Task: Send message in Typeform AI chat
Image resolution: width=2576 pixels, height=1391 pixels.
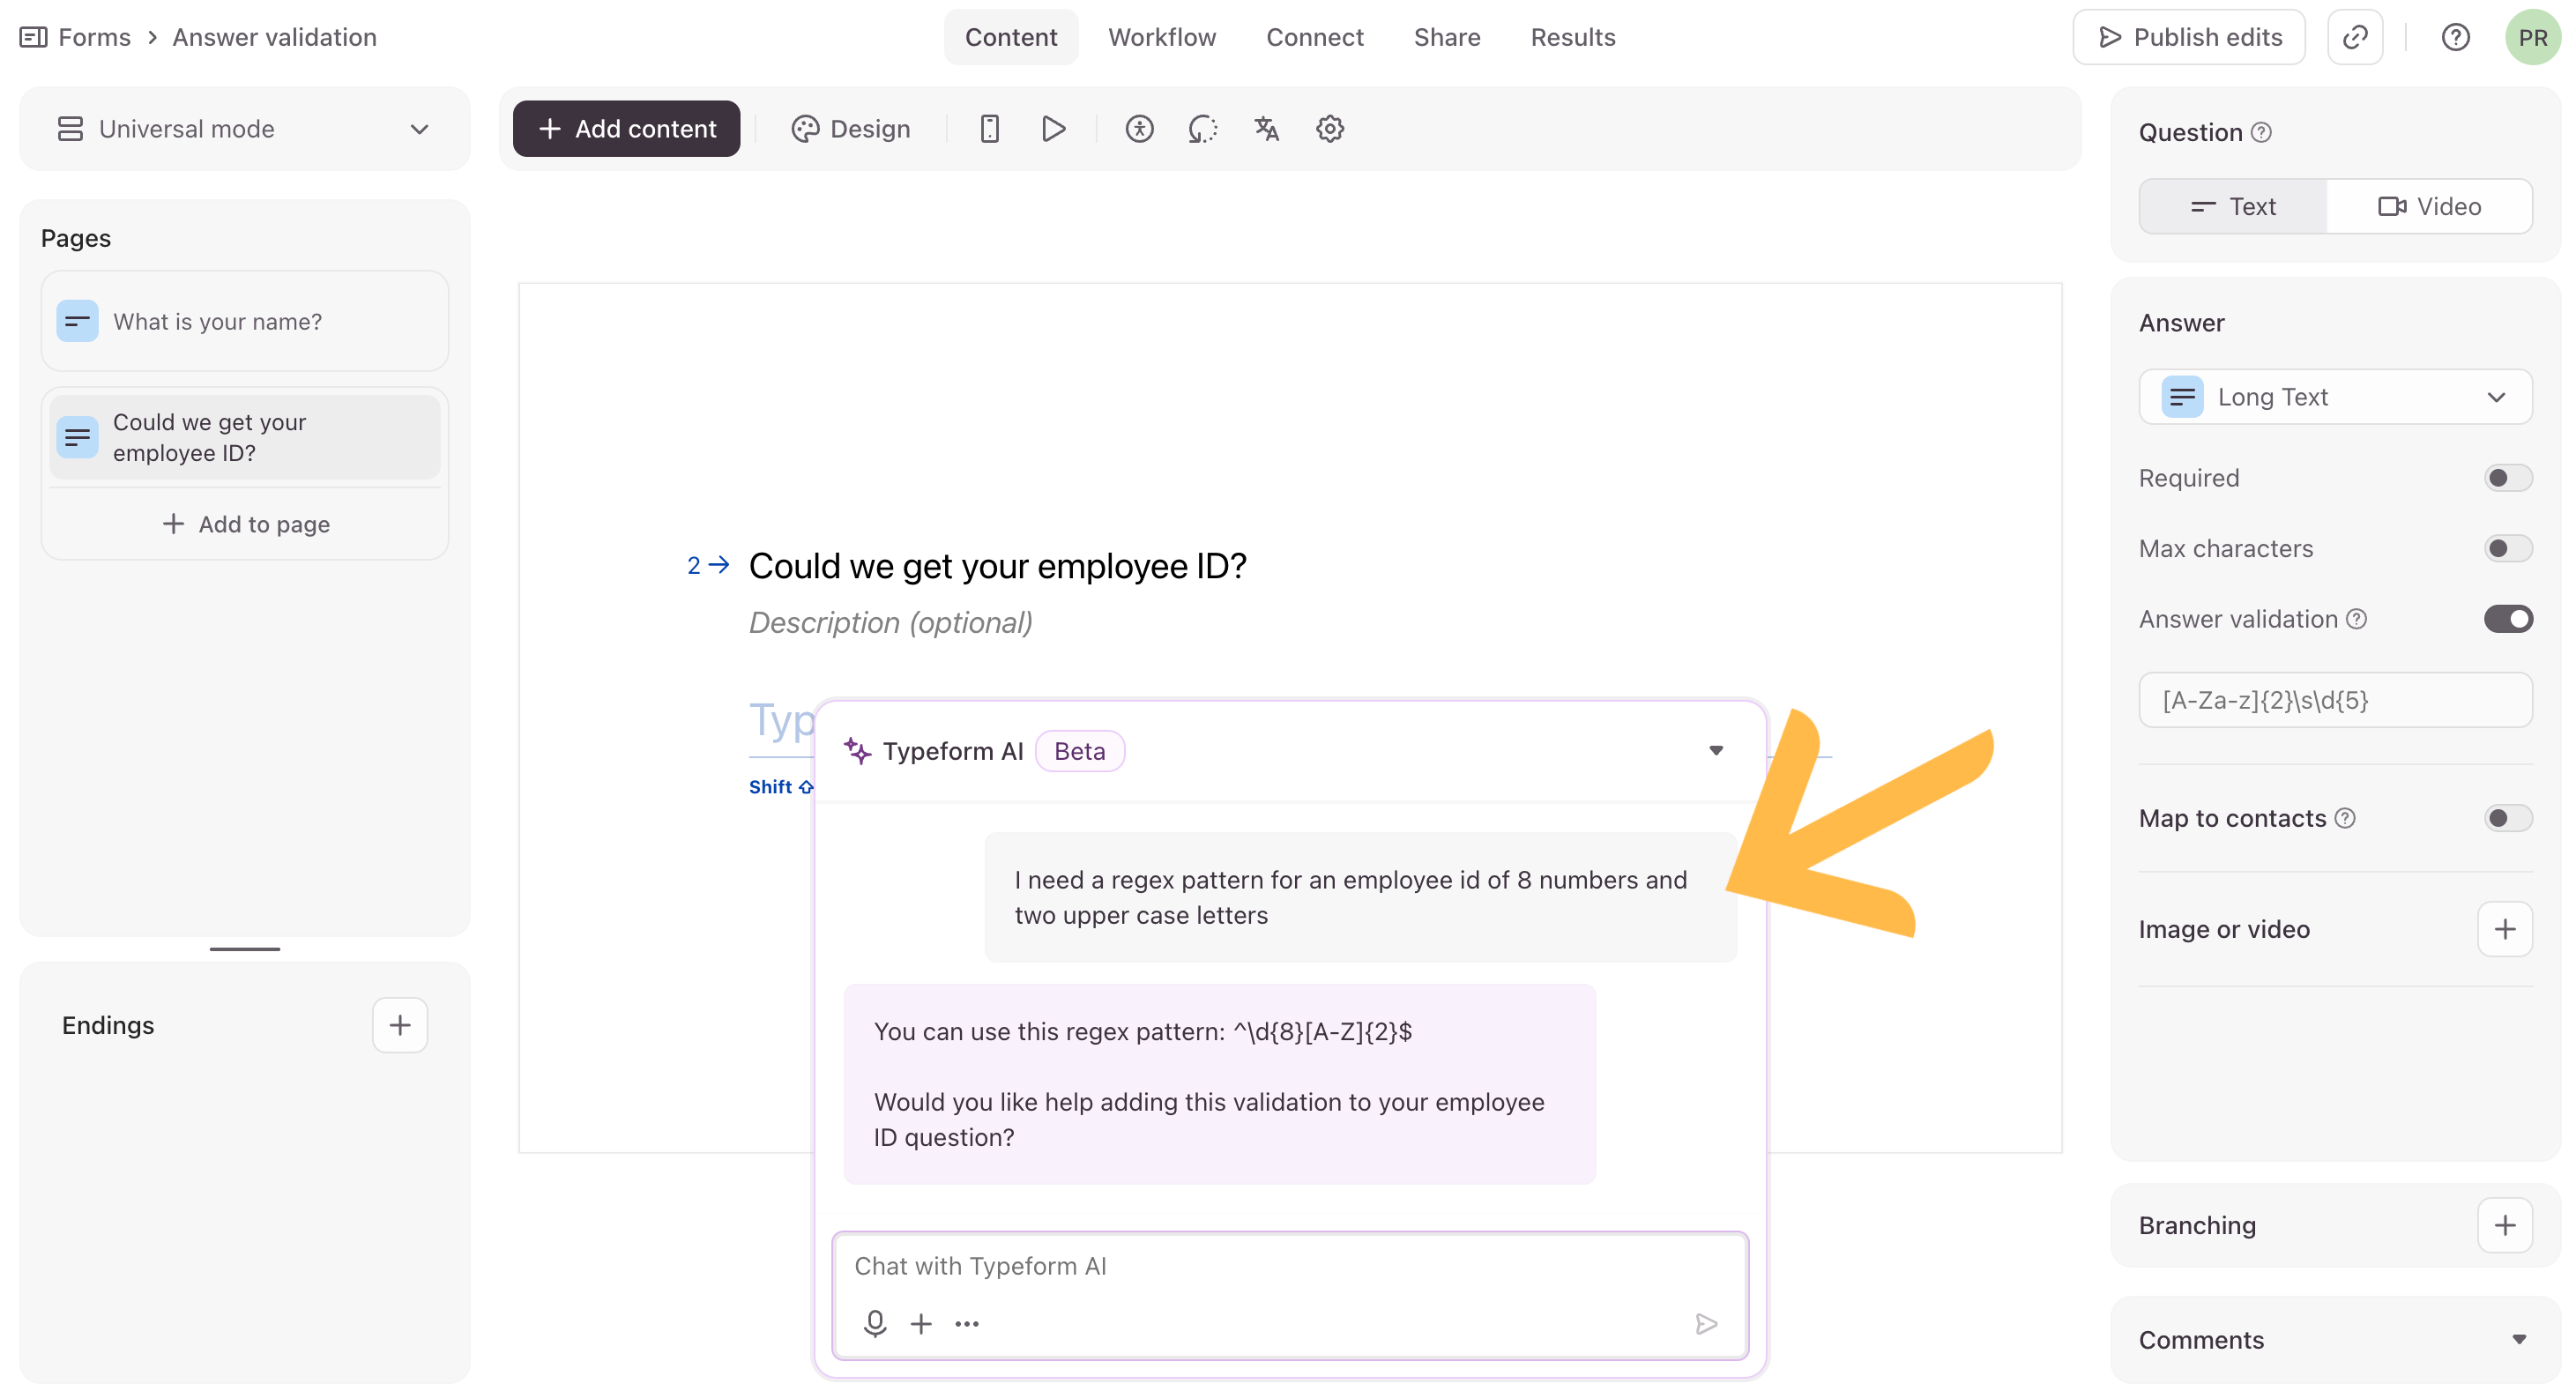Action: click(x=1706, y=1324)
